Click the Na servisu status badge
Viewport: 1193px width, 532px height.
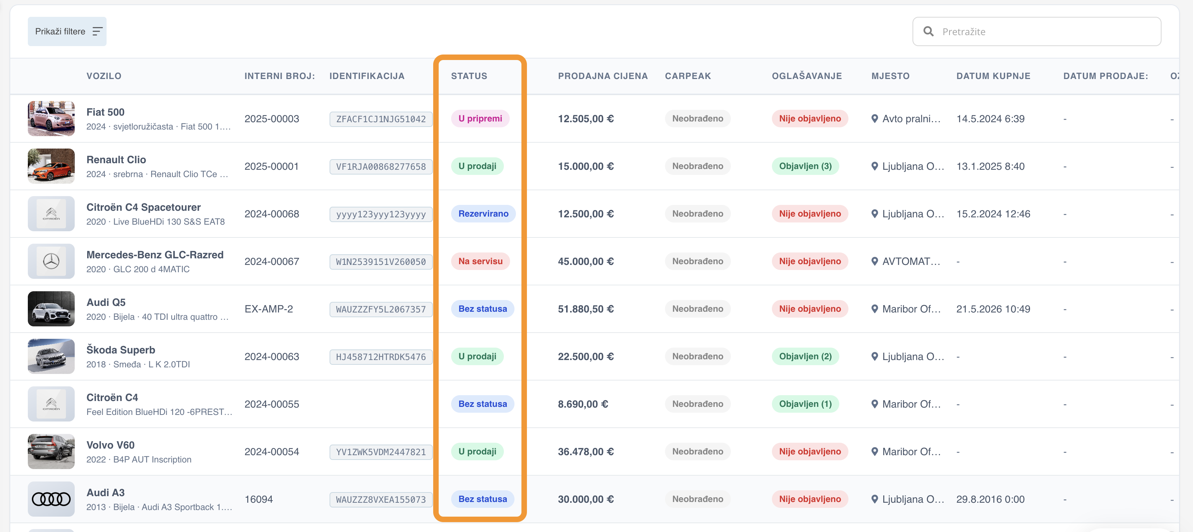[480, 261]
